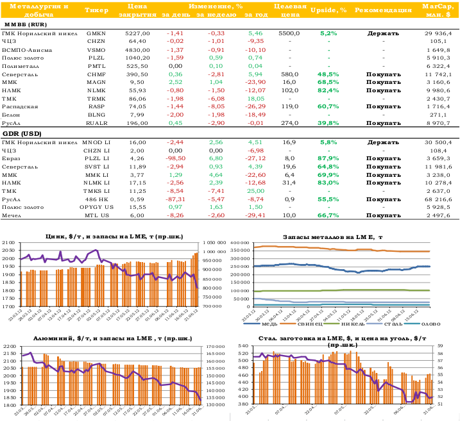Select the MNOD LI ticker cell
460x421 pixels.
[x=96, y=142]
